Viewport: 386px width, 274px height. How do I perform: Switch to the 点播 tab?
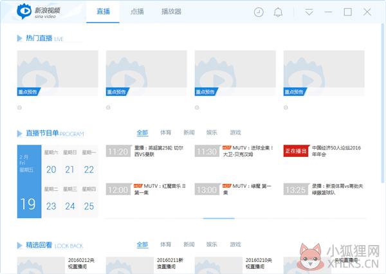coord(137,12)
